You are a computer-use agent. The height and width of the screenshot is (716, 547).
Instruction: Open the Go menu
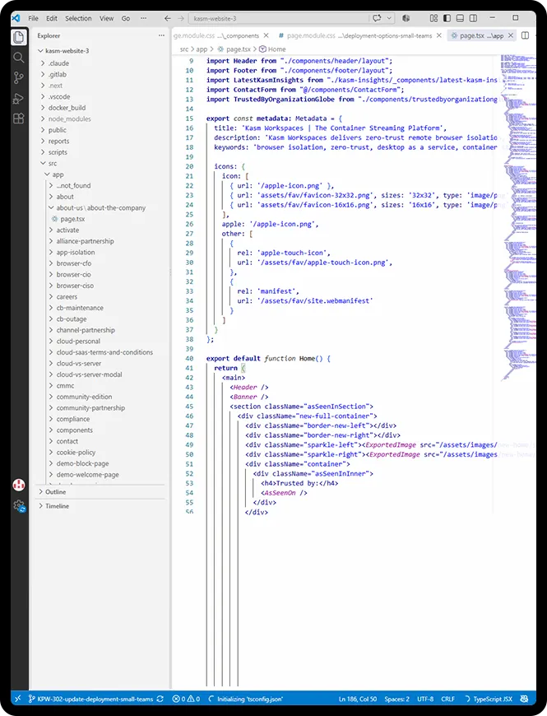pos(126,18)
